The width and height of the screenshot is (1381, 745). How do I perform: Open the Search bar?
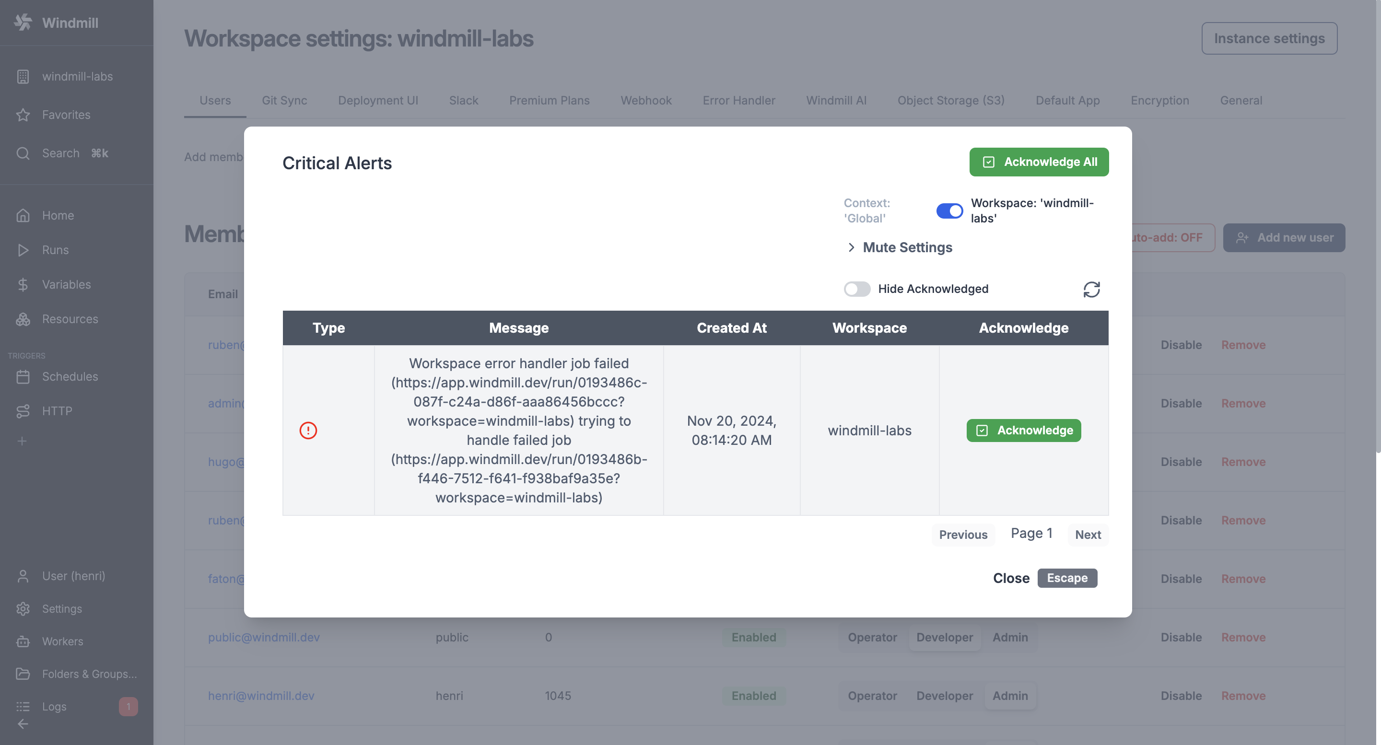pos(60,153)
